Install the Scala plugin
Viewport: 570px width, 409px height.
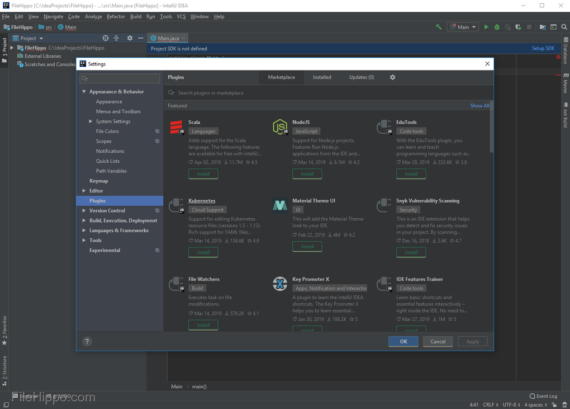[x=203, y=173]
